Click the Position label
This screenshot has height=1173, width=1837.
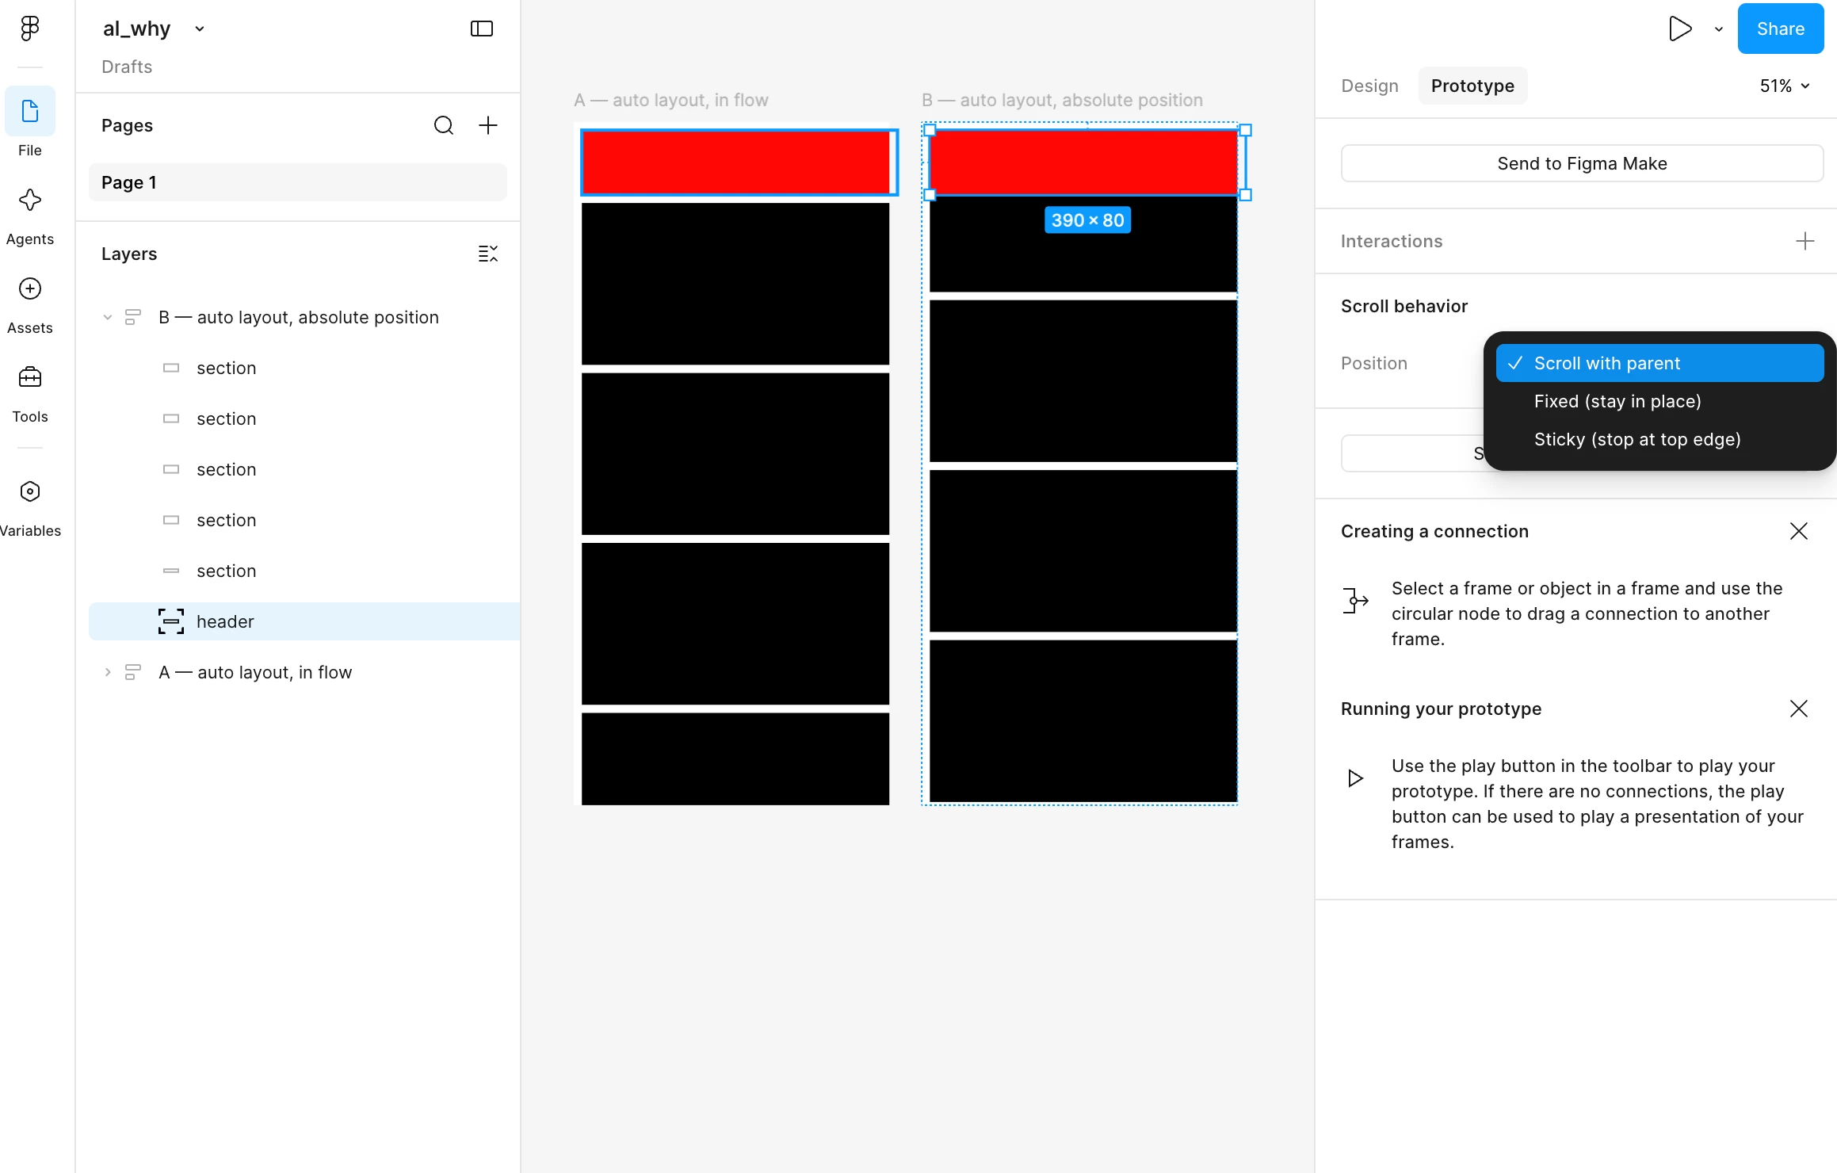(1374, 363)
